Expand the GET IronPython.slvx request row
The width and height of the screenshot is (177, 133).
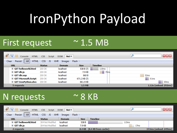[x=12, y=82]
